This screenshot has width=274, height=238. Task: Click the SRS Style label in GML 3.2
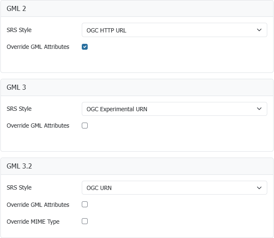coord(19,187)
